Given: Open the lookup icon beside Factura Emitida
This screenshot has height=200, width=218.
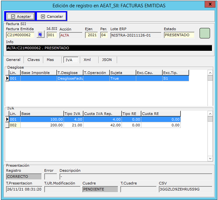Looking at the screenshot, I should (x=40, y=35).
